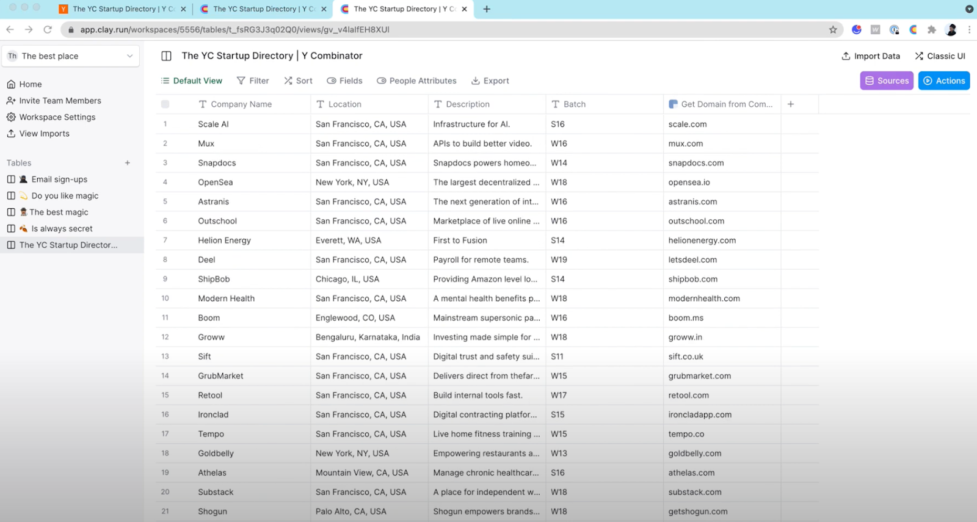Click the blue Actions button

coord(943,81)
